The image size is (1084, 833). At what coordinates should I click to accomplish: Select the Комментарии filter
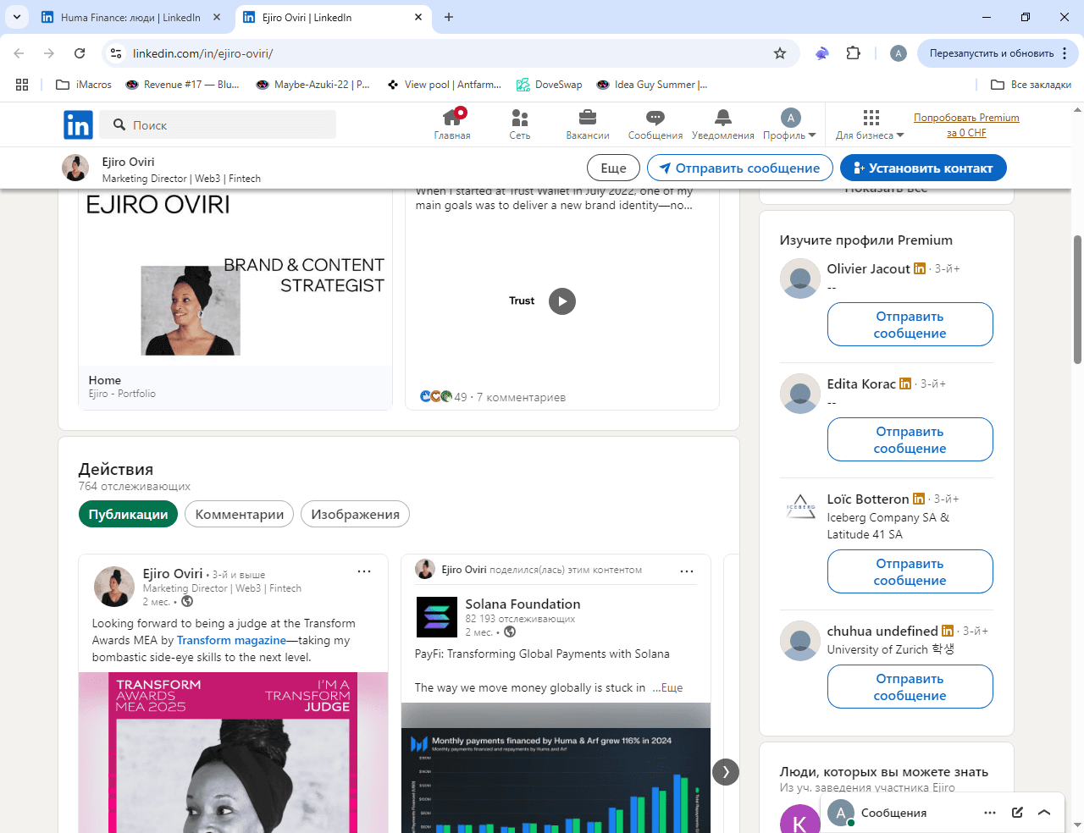[240, 514]
